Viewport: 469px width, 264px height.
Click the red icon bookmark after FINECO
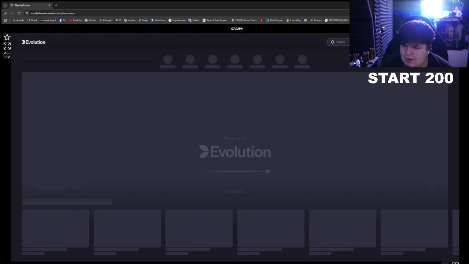pos(262,20)
